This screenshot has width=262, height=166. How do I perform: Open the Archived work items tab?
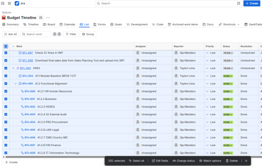pyautogui.click(x=183, y=24)
